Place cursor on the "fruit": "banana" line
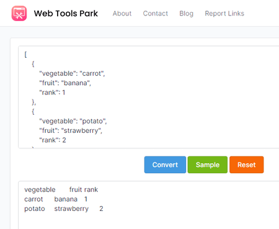The height and width of the screenshot is (229, 279). tap(65, 83)
